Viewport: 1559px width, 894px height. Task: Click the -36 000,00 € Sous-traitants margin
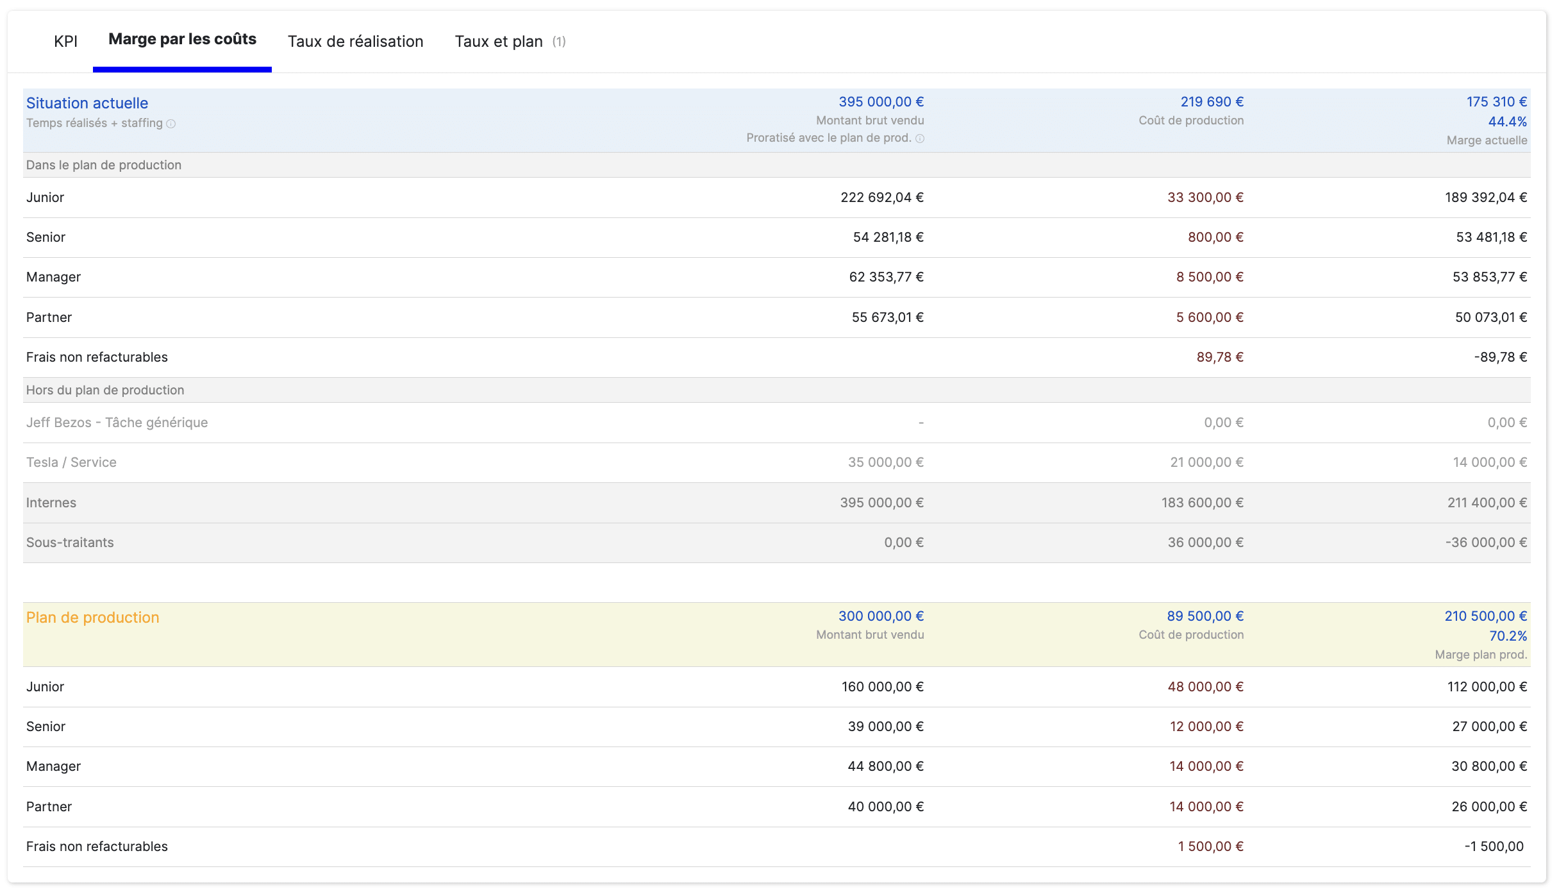click(1486, 543)
